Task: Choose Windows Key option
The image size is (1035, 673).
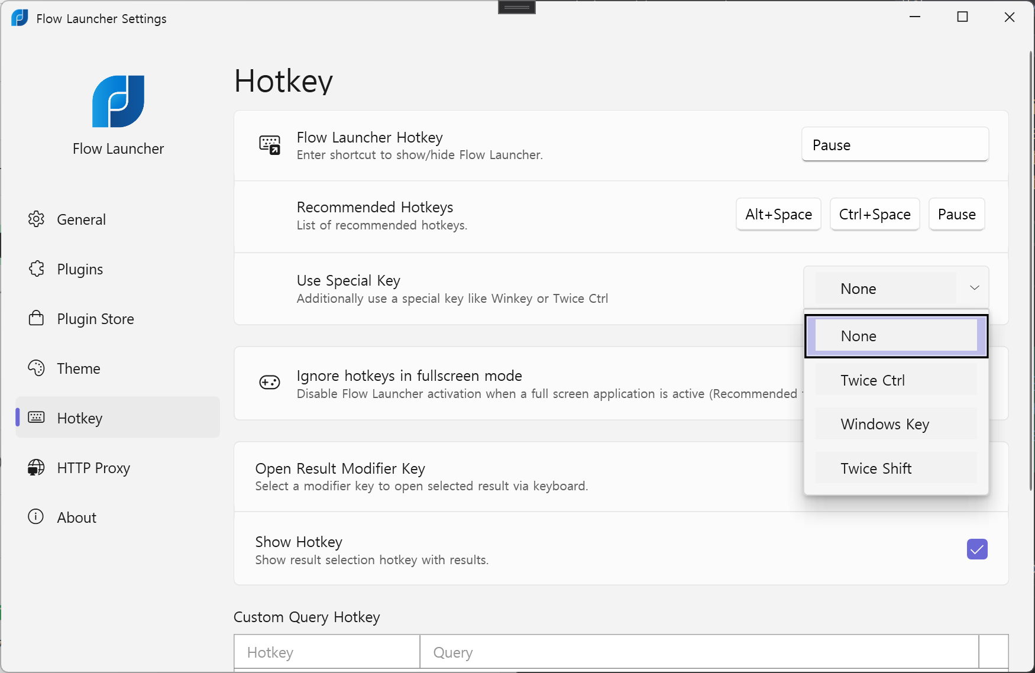Action: coord(896,424)
